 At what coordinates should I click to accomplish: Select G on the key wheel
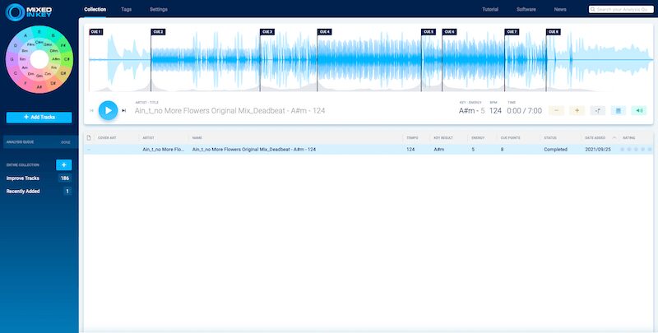(x=12, y=59)
